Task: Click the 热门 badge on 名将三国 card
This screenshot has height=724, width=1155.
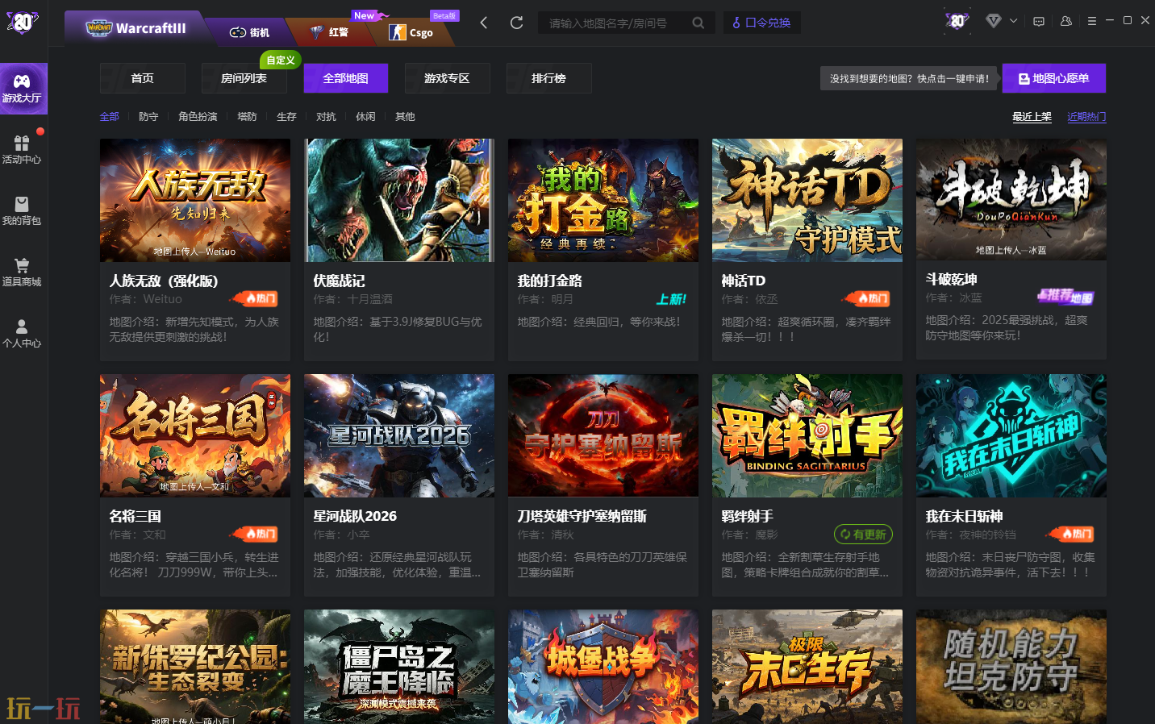Action: 255,534
